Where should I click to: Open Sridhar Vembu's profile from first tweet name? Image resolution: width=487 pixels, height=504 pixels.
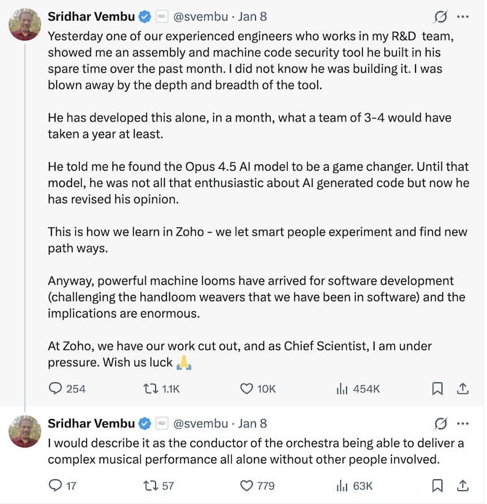[91, 16]
